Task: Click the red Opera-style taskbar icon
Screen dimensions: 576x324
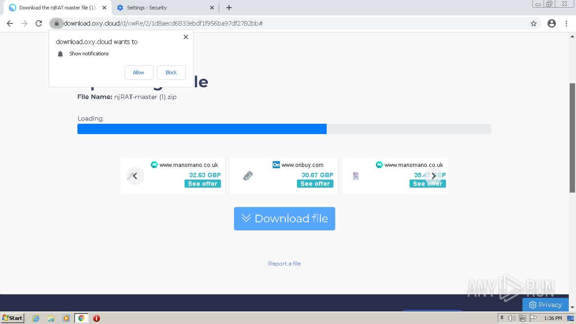Action: click(96, 318)
